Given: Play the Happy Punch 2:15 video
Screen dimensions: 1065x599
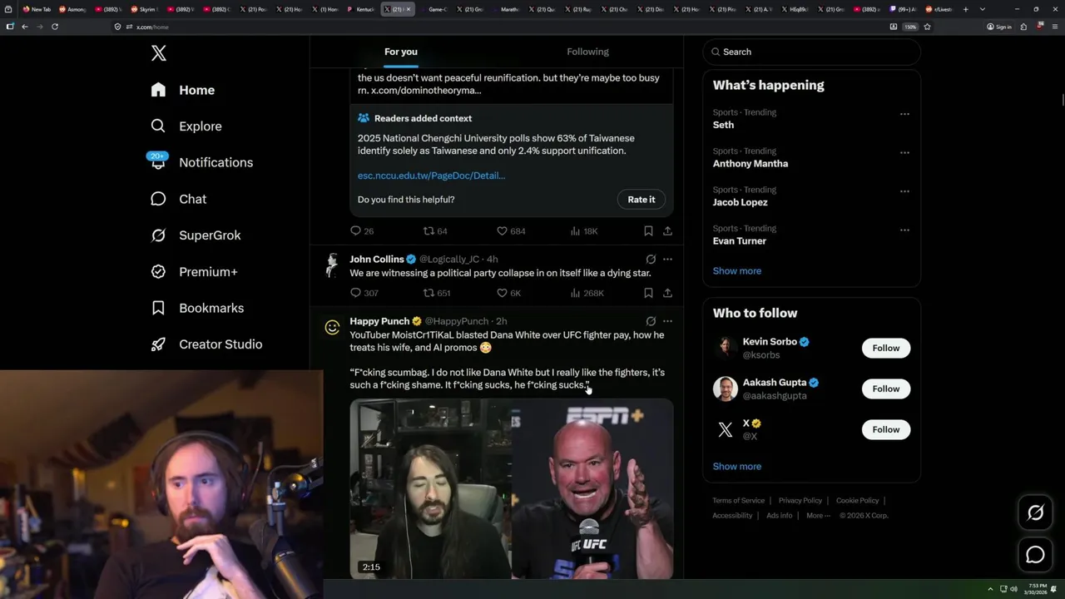Looking at the screenshot, I should tap(512, 488).
